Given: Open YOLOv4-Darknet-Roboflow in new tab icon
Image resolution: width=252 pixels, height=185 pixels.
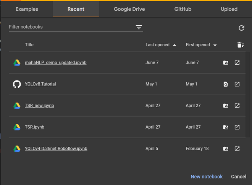Looking at the screenshot, I should [x=237, y=149].
